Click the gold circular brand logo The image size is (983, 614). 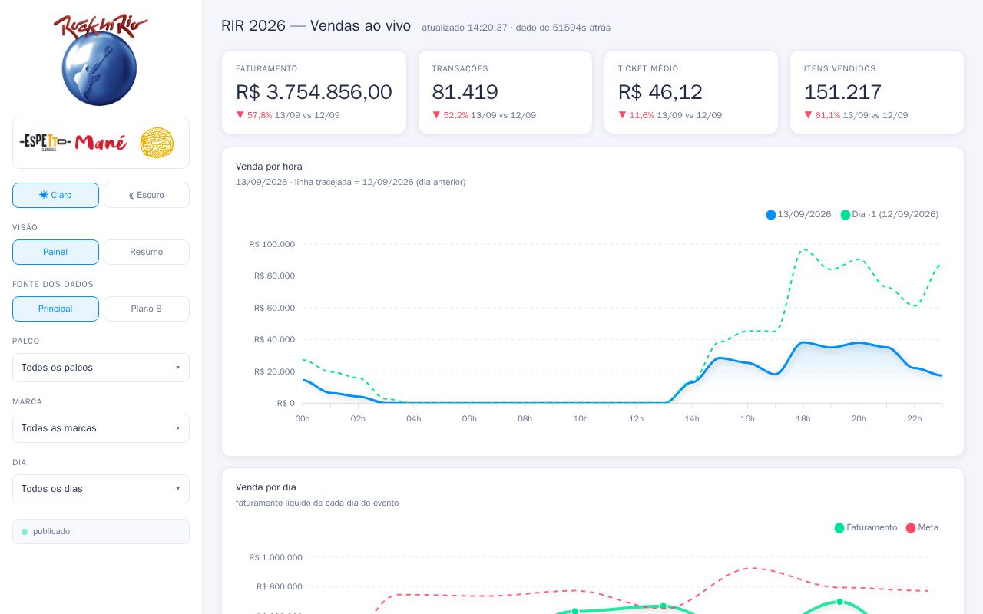157,143
